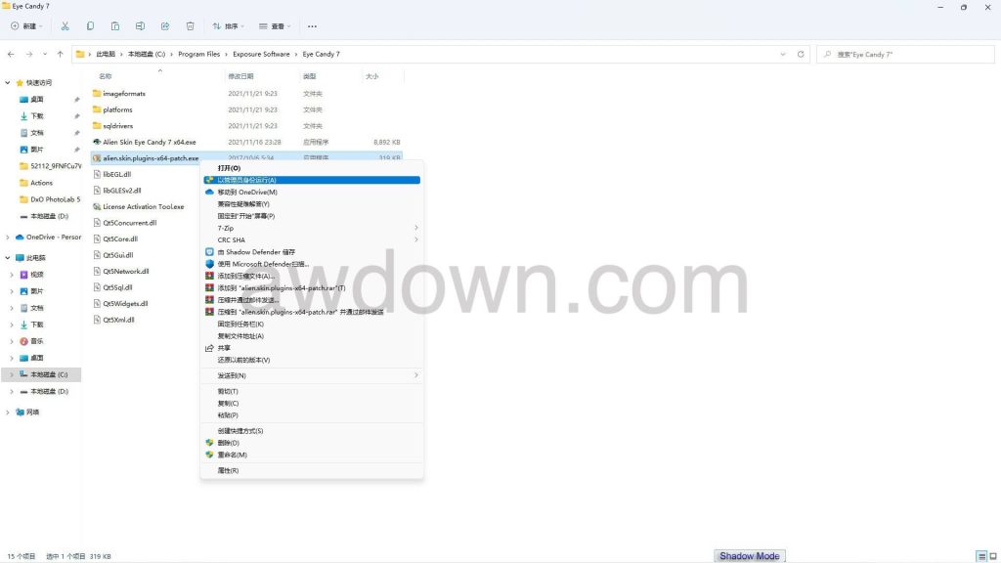Open the 查看 (View) dropdown
The width and height of the screenshot is (1001, 563).
click(277, 26)
